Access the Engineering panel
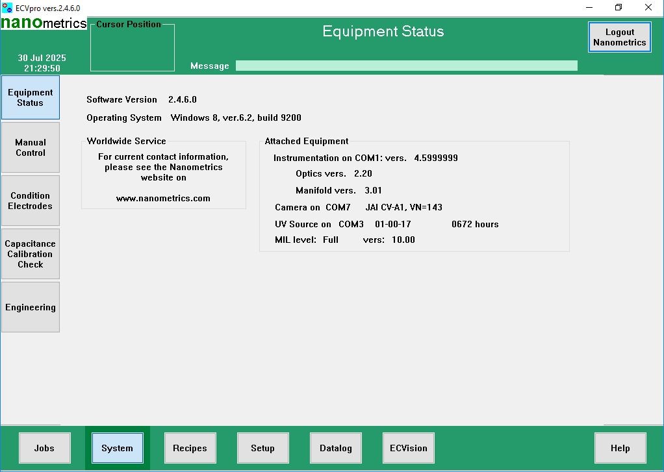Viewport: 664px width, 472px height. coord(30,306)
